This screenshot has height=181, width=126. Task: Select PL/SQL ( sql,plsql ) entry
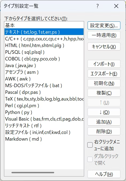[44, 52]
